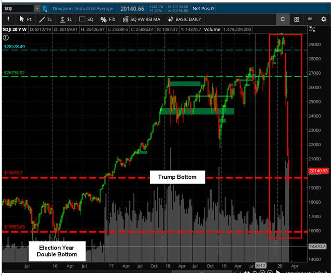336x276 pixels.
Task: Click the 18 year label on time axis
Action: point(168,266)
